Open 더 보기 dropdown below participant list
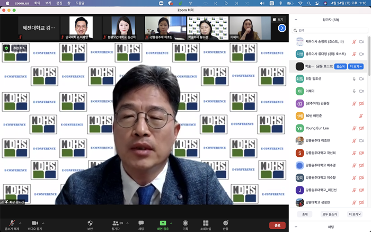The image size is (371, 232). click(355, 215)
